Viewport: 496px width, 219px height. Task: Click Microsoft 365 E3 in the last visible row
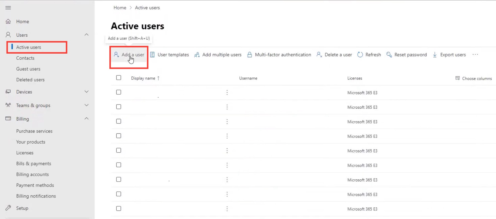pos(362,209)
